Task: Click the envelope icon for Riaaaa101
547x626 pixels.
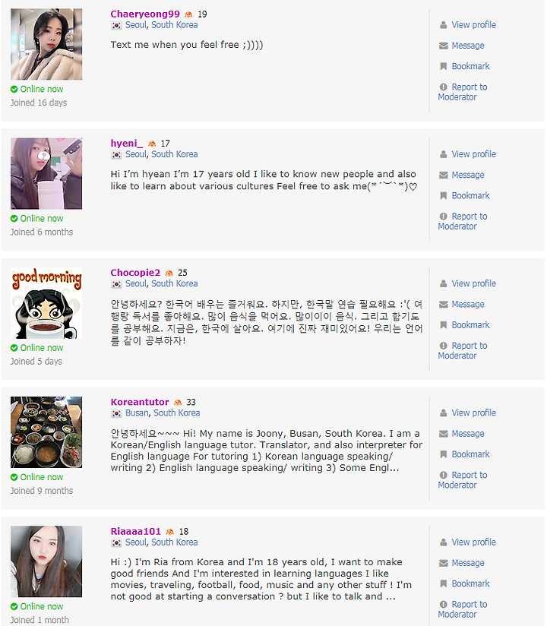Action: [443, 563]
